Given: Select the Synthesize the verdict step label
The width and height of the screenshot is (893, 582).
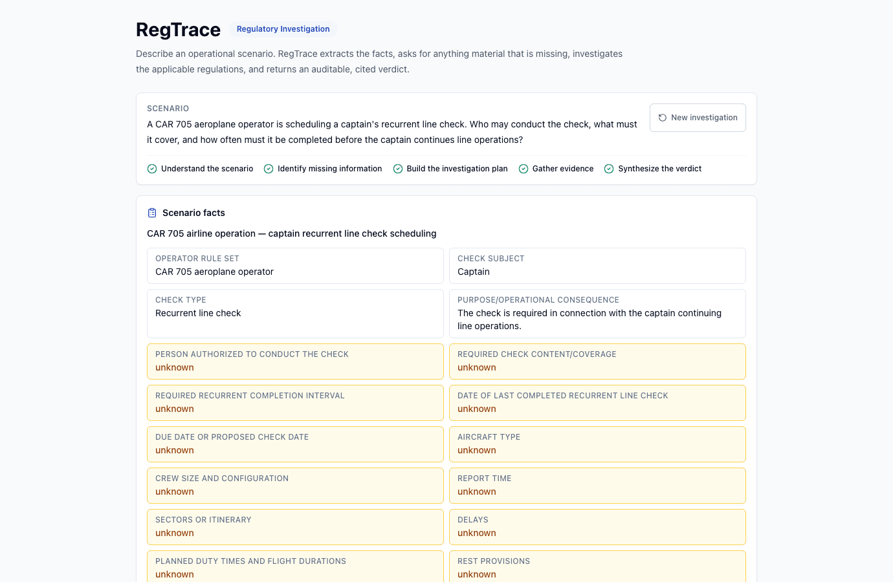Looking at the screenshot, I should 660,169.
